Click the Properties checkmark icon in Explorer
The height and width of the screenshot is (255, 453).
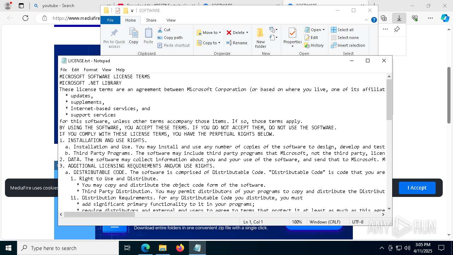click(x=292, y=33)
